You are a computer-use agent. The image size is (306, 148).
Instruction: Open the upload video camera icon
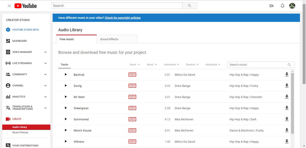tap(271, 6)
